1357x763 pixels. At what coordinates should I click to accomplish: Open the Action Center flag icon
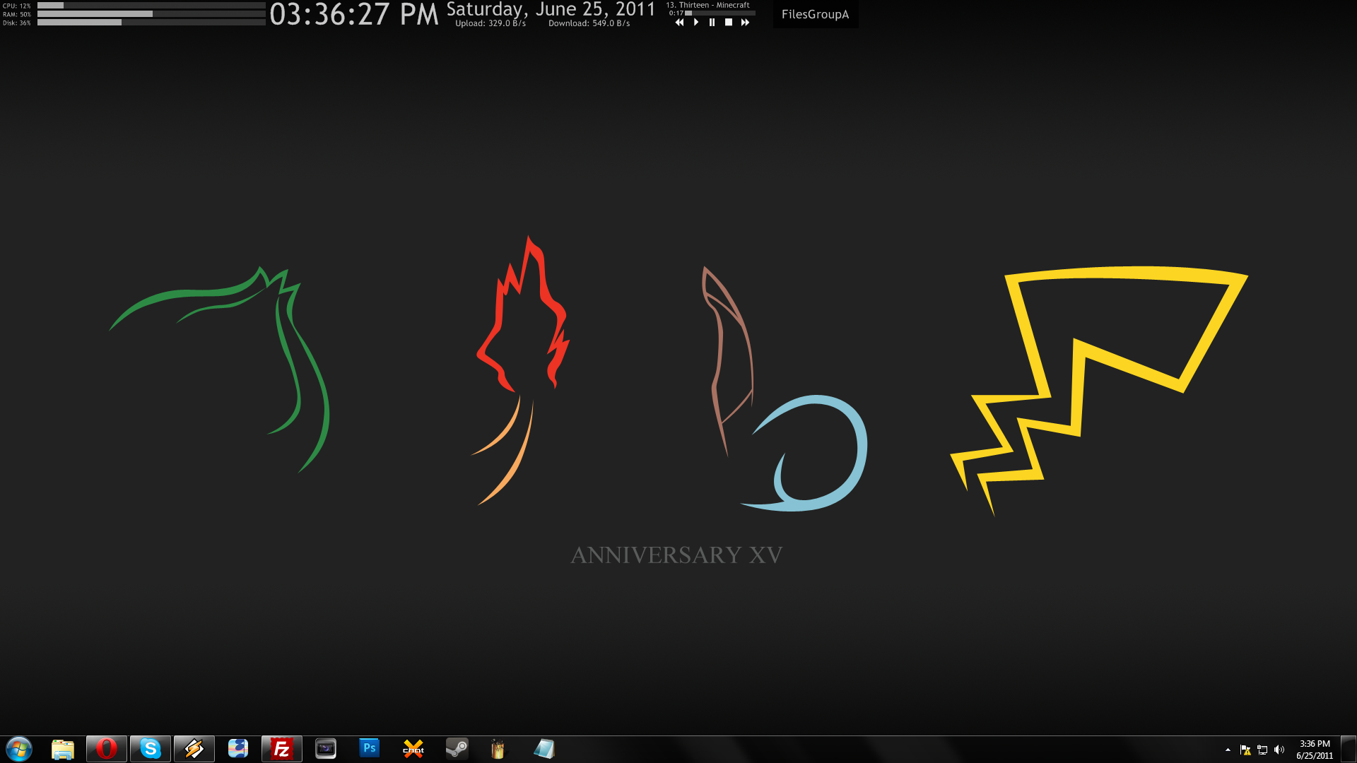[x=1245, y=750]
